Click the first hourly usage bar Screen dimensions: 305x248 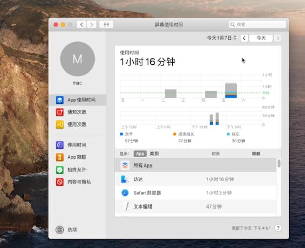pyautogui.click(x=211, y=119)
